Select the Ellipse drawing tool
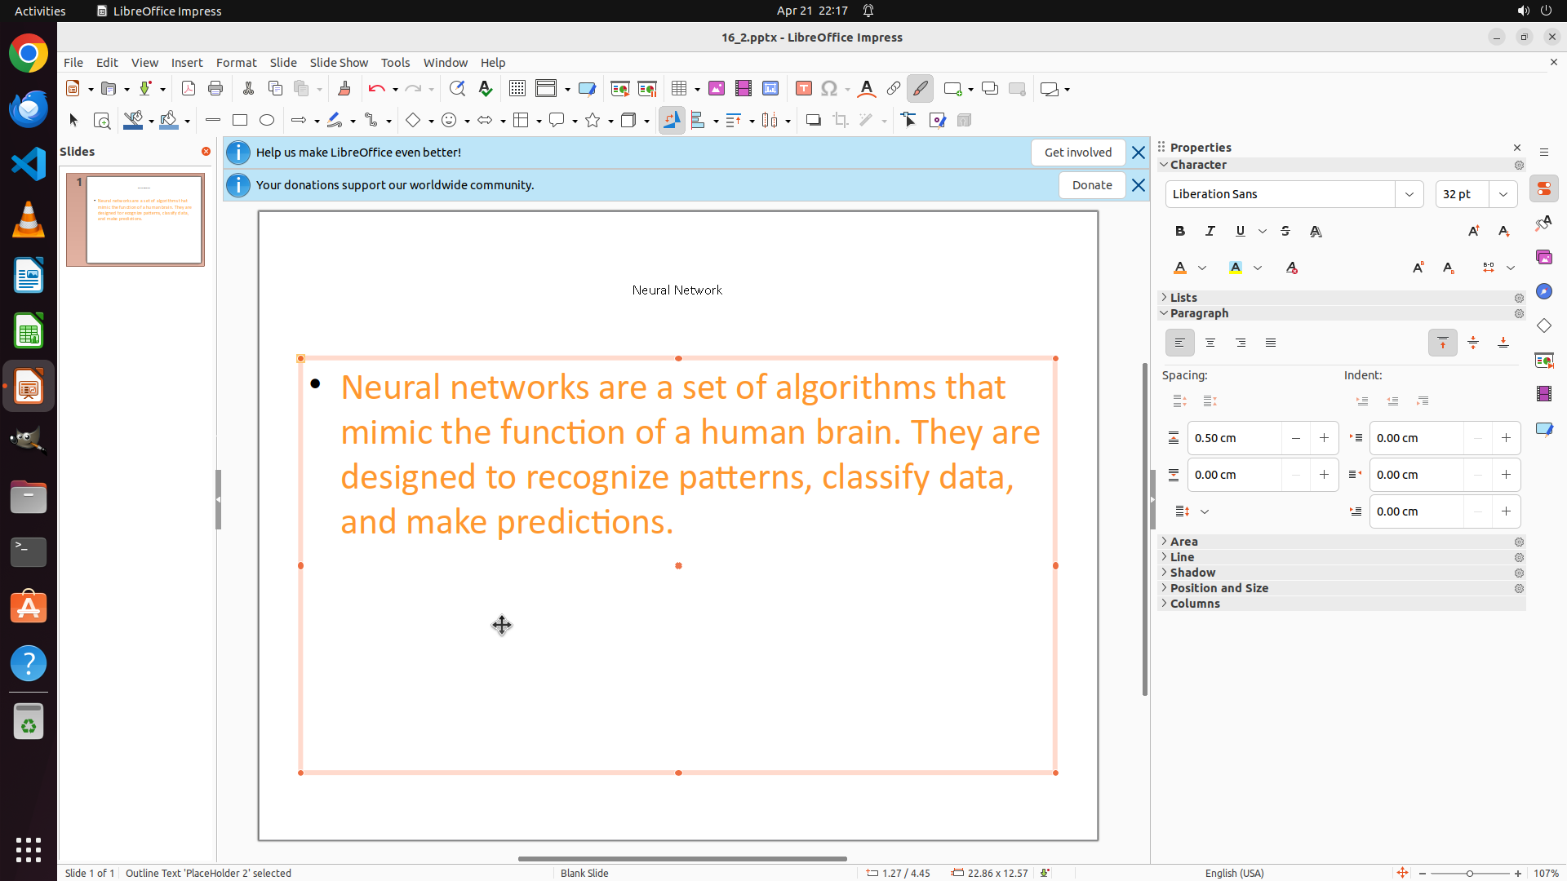Image resolution: width=1567 pixels, height=881 pixels. 267,121
